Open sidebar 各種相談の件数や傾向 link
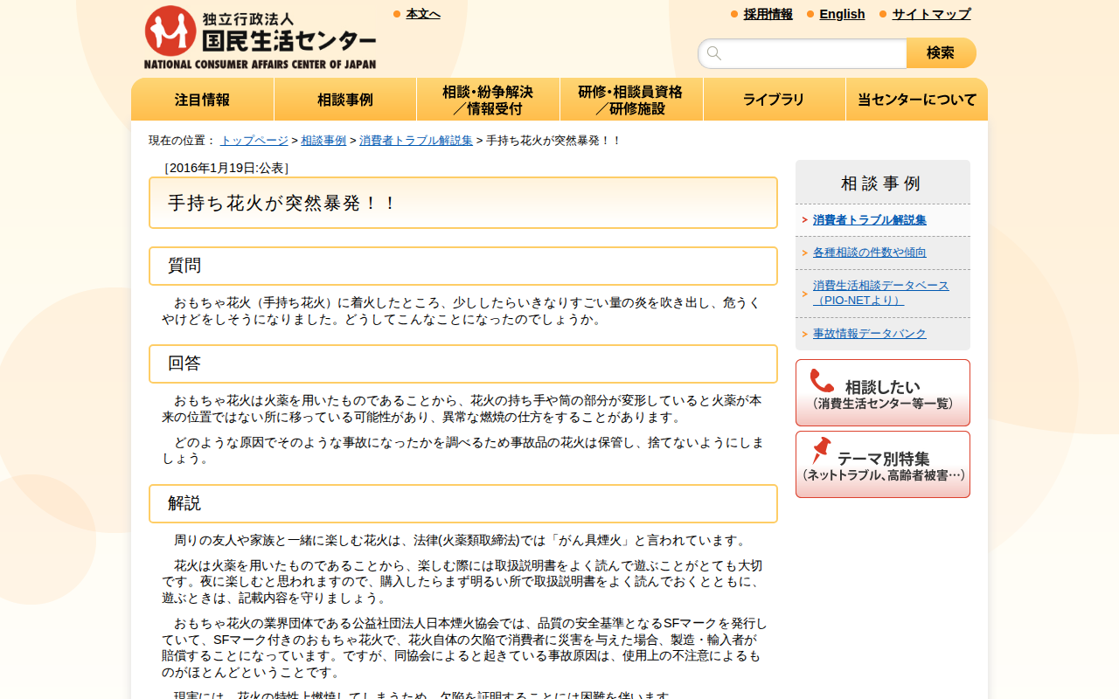1119x699 pixels. [x=870, y=253]
